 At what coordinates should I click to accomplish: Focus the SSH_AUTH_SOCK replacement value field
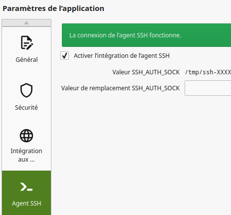pyautogui.click(x=208, y=88)
